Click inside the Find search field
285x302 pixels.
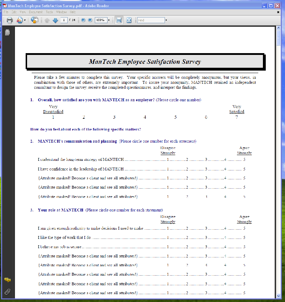click(x=151, y=20)
